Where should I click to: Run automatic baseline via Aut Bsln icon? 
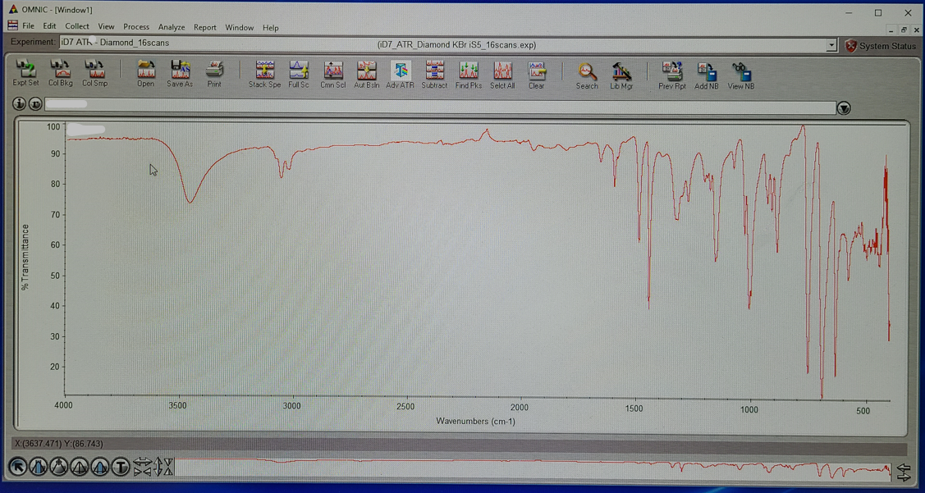[366, 75]
